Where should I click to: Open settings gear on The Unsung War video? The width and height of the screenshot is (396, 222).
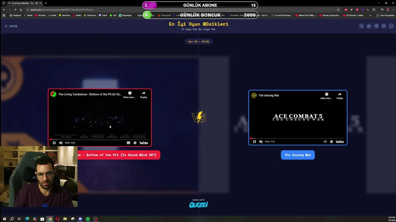[331, 142]
